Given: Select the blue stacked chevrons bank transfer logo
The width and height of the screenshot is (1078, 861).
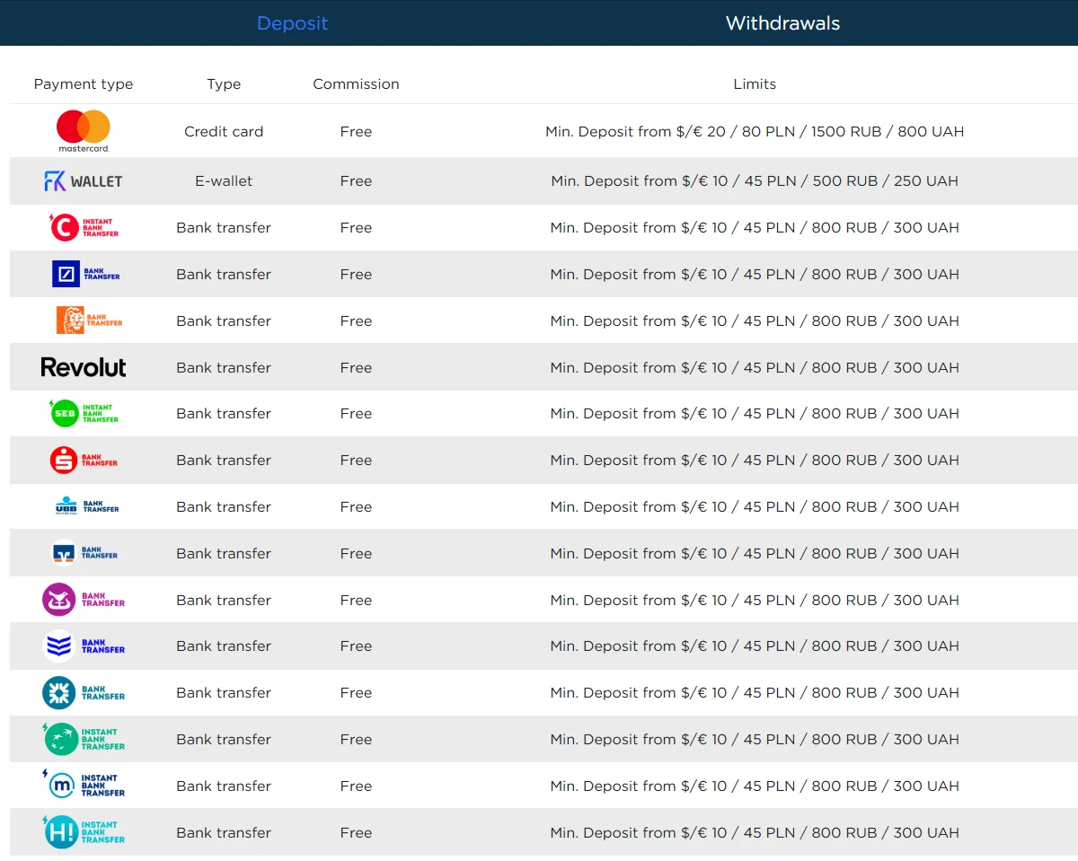Looking at the screenshot, I should pyautogui.click(x=84, y=646).
